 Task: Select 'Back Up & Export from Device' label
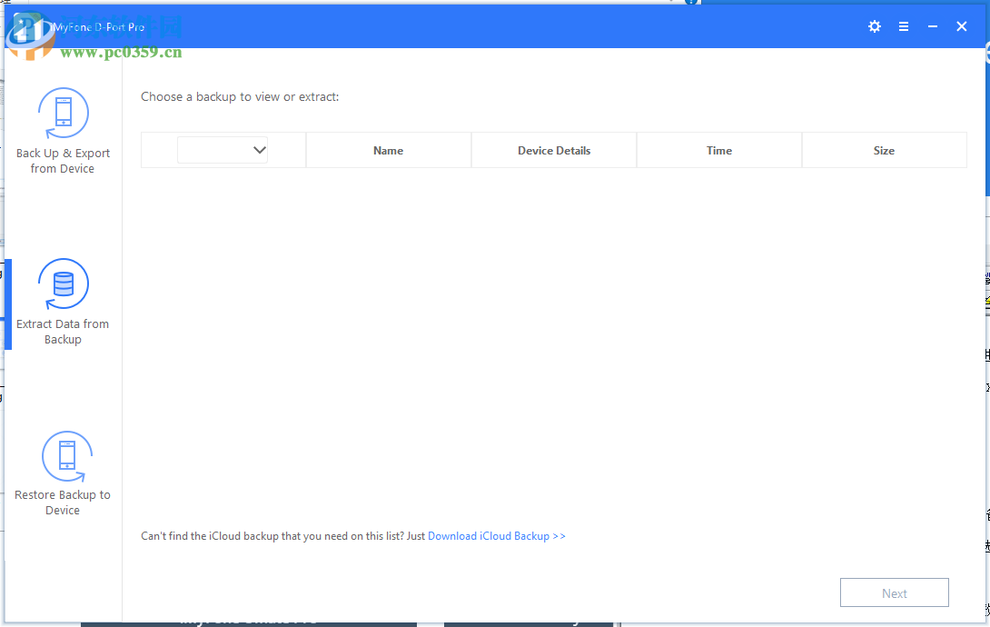pos(63,161)
